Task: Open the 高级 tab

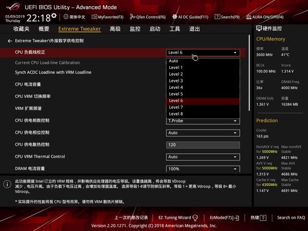Action: pyautogui.click(x=115, y=29)
